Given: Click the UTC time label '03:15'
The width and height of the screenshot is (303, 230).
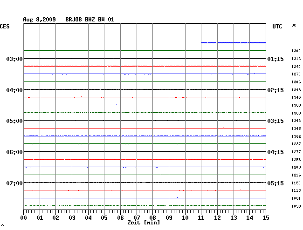Looking at the screenshot, I should click(275, 121).
